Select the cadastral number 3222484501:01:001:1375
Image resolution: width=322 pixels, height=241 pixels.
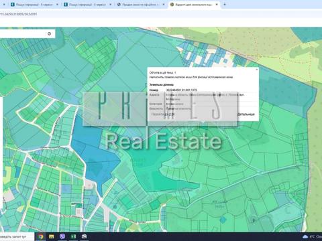pyautogui.click(x=181, y=90)
